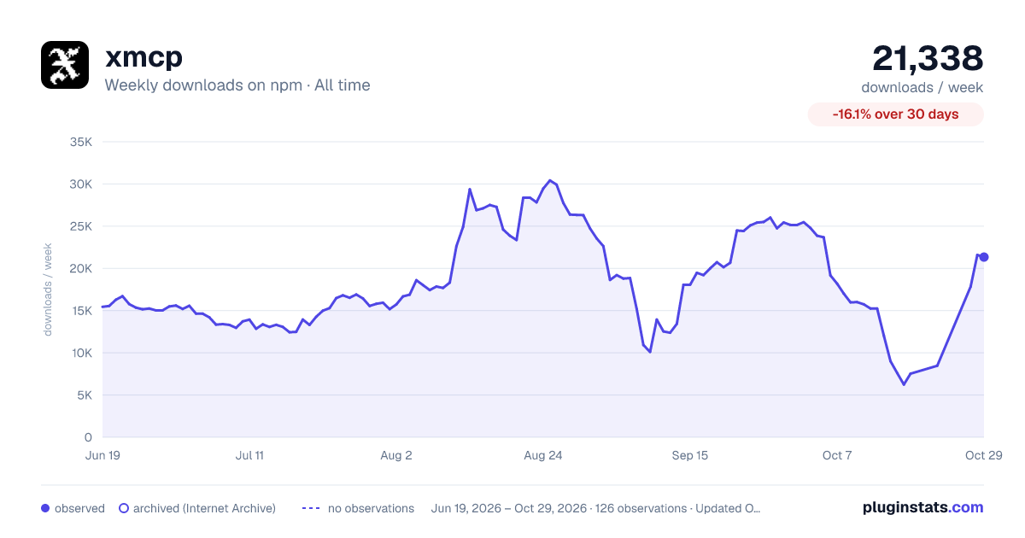Viewport: 1025px width, 538px height.
Task: Click the Oct 7 x-axis label
Action: pos(837,455)
